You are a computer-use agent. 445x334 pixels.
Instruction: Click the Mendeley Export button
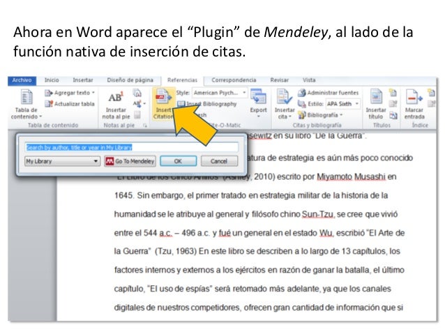click(258, 104)
